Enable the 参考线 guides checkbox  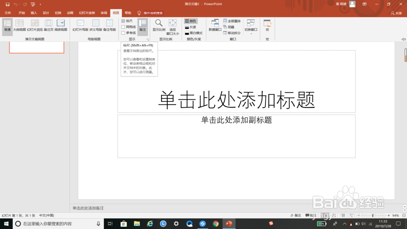[123, 33]
